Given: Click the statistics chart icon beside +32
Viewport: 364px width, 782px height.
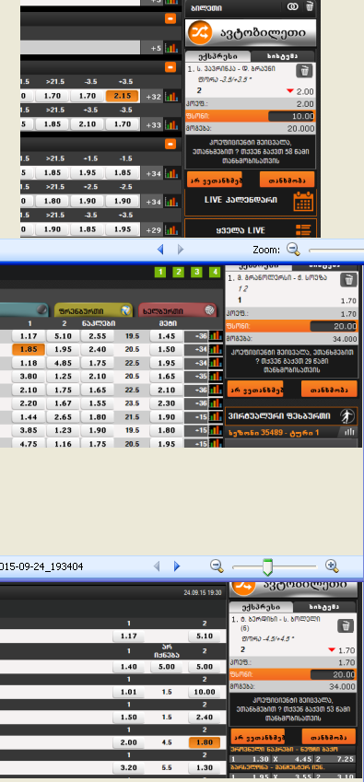Looking at the screenshot, I should click(x=171, y=97).
